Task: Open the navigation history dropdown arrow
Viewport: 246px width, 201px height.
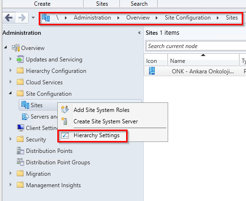Action: pyautogui.click(x=33, y=18)
